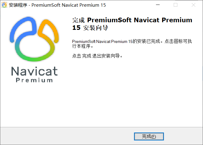Click the 的安装已完成 message line
The width and height of the screenshot is (203, 145).
132,41
